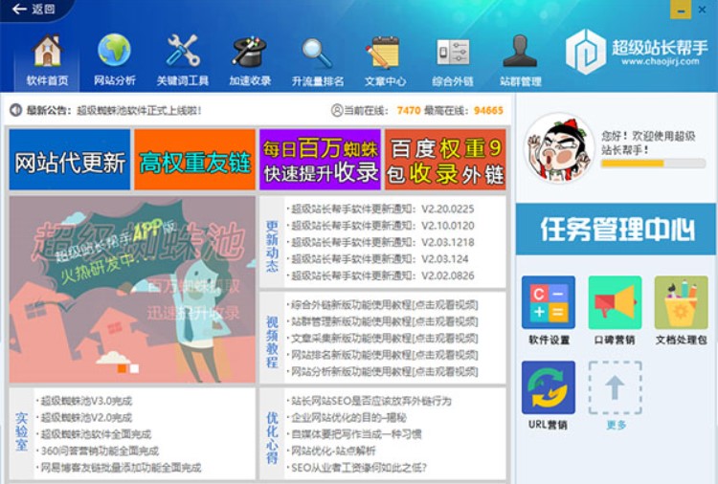Click the 实验室 section label
Viewport: 718px width, 484px height.
(x=21, y=431)
